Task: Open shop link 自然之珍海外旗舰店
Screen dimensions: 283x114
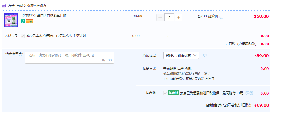Action: pos(31,6)
